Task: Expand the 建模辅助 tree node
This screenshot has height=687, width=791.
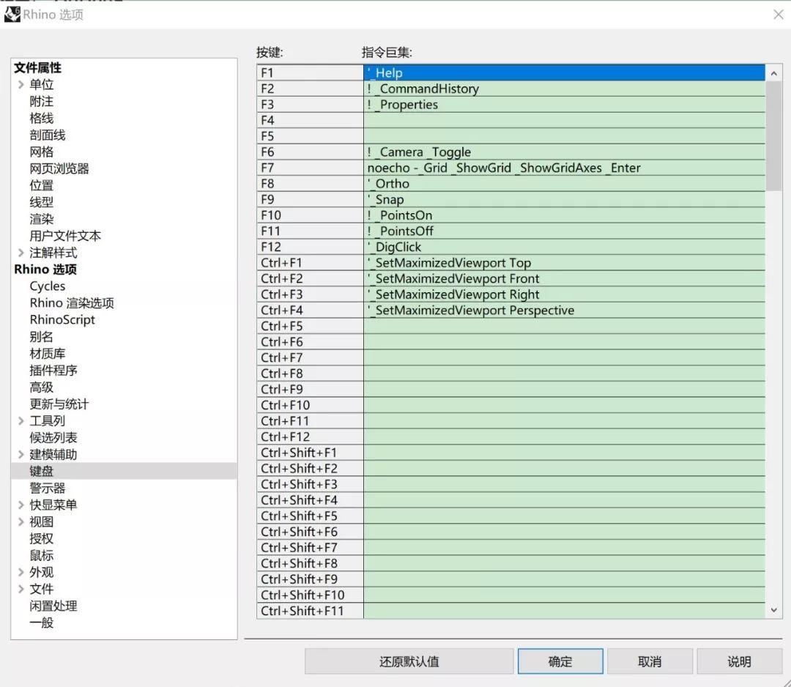Action: coord(21,455)
